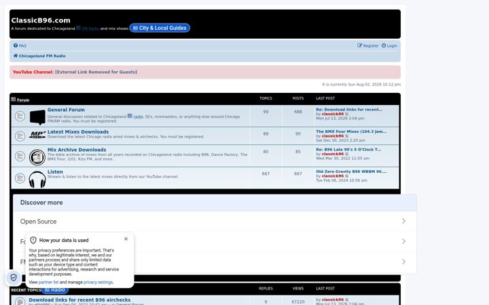Click chevron on the third Discover more row

tap(403, 262)
